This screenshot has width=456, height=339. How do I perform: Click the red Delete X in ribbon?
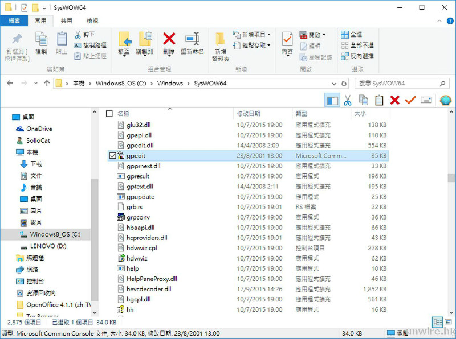[x=169, y=39]
